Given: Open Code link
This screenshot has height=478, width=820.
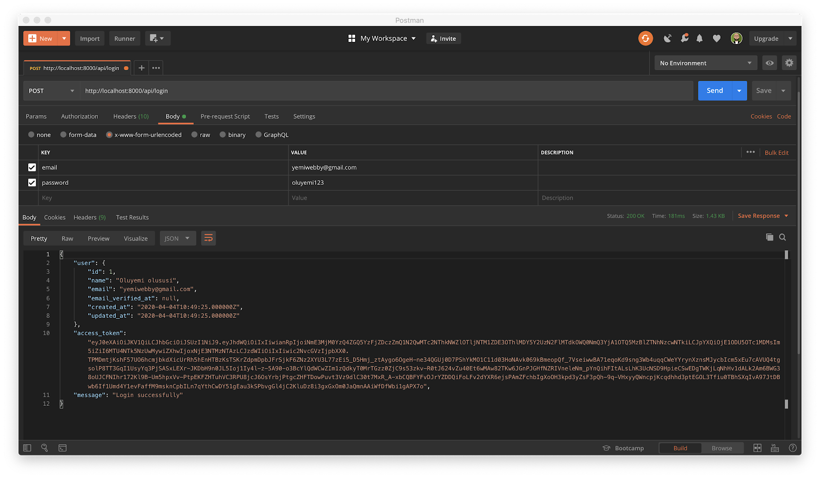Looking at the screenshot, I should [784, 116].
